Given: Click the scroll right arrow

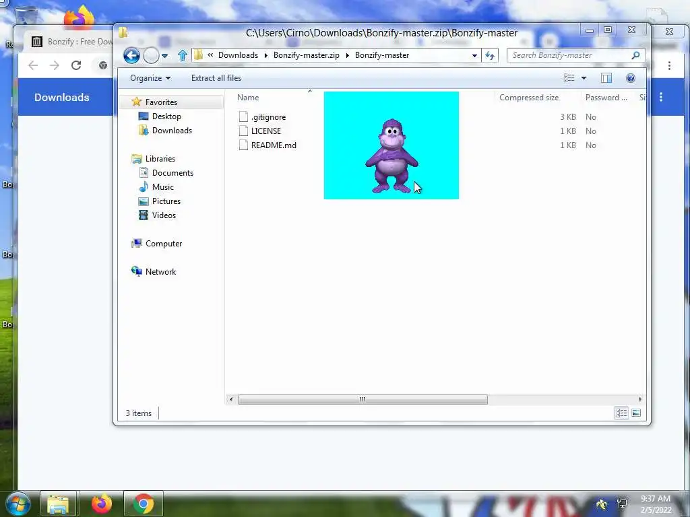Looking at the screenshot, I should [640, 399].
